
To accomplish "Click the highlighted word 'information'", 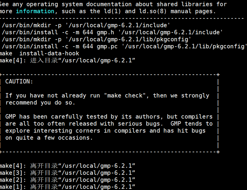I will [35, 11].
